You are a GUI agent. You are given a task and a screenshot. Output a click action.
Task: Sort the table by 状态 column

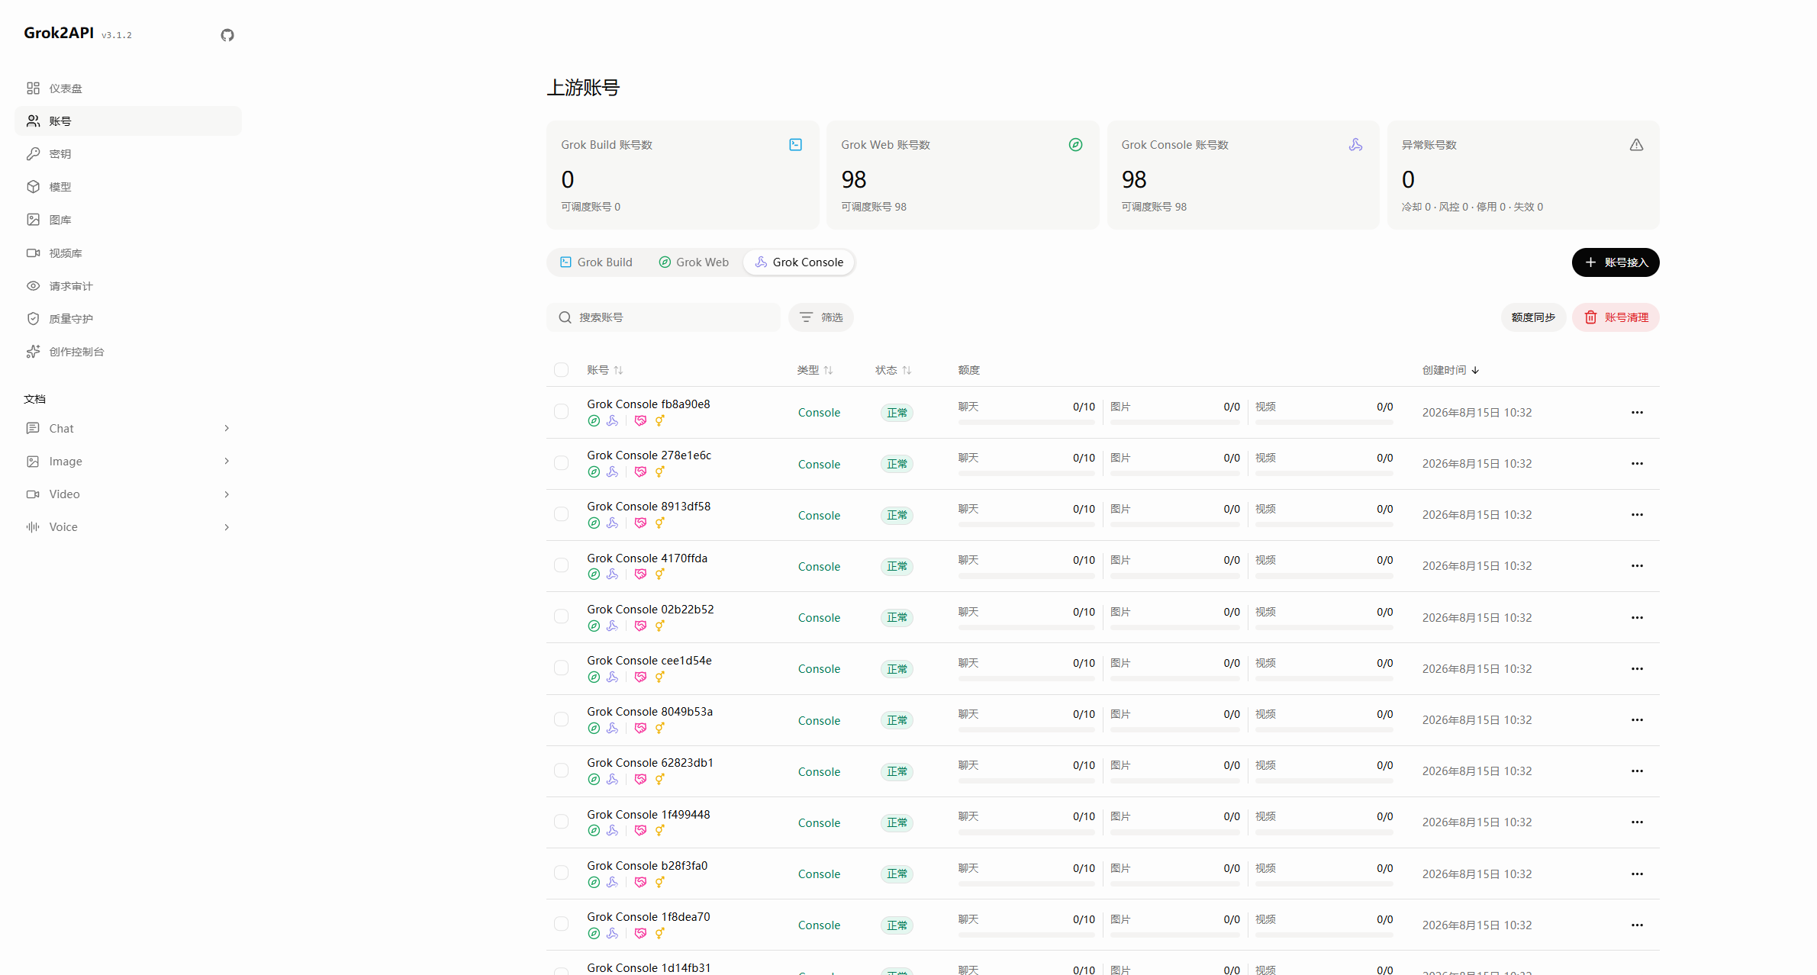pos(894,370)
